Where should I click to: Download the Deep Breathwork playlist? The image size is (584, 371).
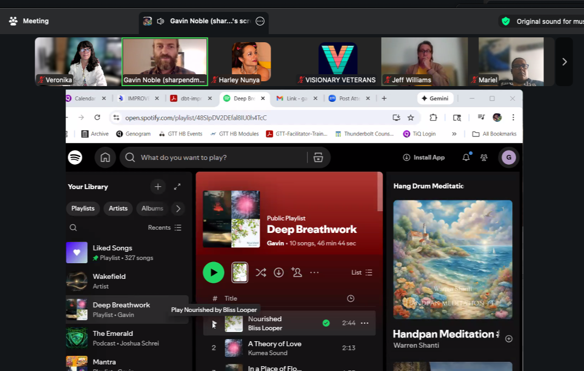pyautogui.click(x=279, y=272)
